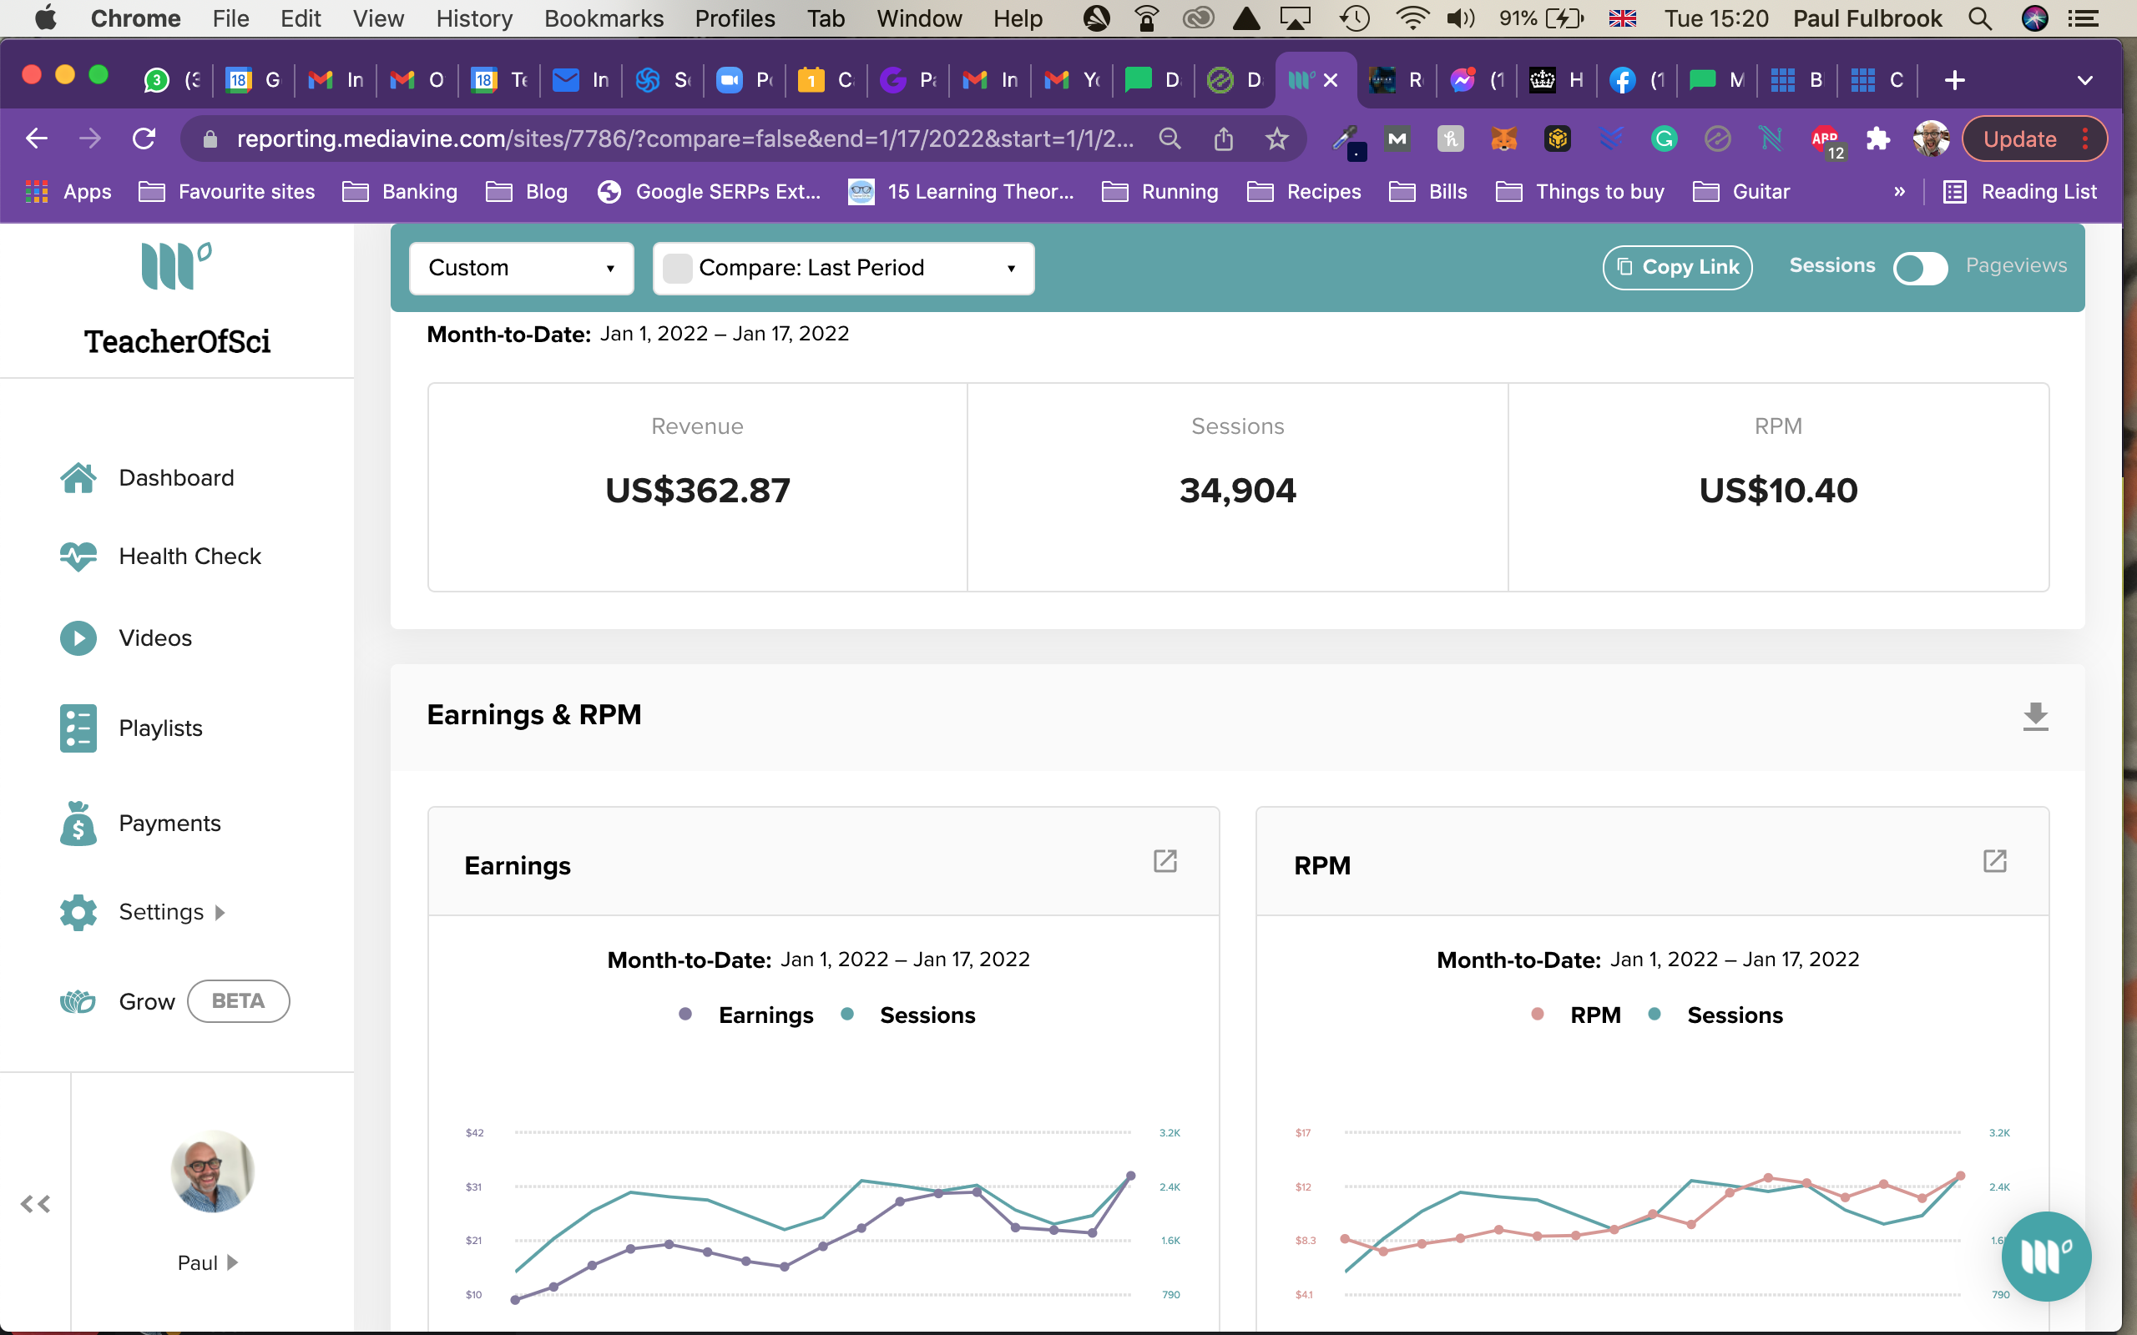Open Chrome Extensions puzzle icon
This screenshot has width=2137, height=1335.
pos(1877,139)
